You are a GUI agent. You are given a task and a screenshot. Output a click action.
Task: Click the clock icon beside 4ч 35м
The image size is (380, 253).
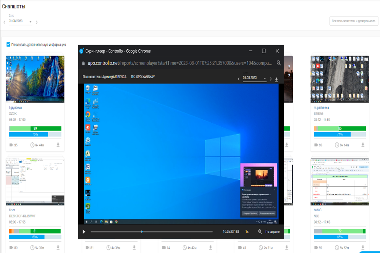(x=108, y=248)
